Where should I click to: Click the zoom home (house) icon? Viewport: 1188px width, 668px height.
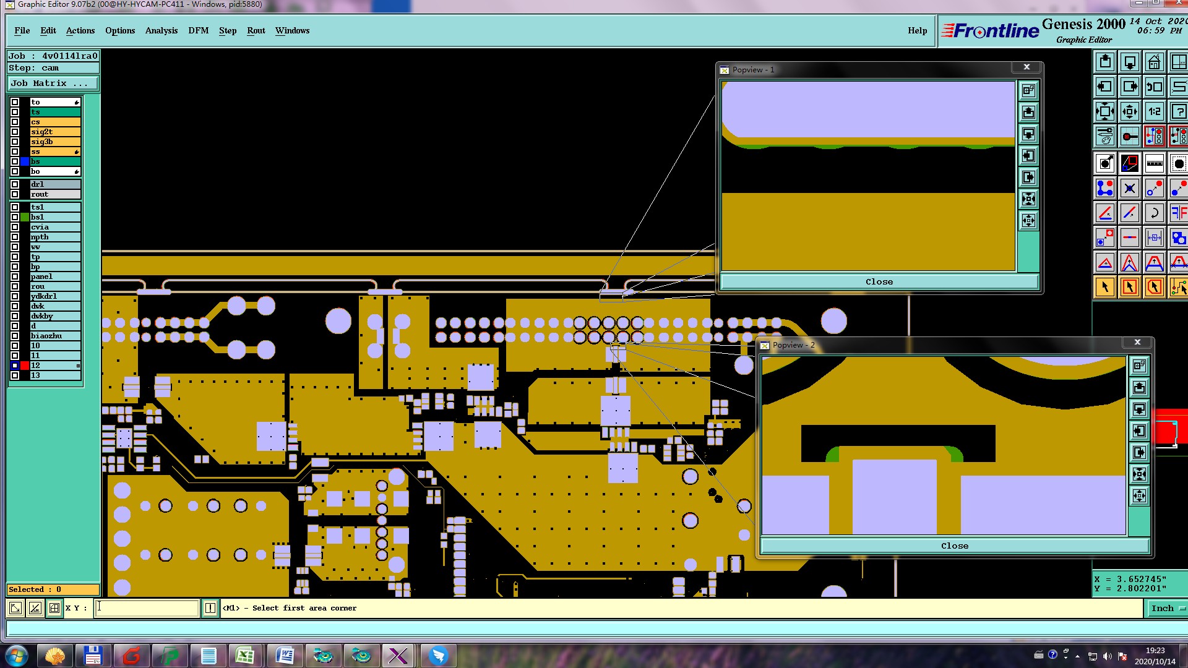coord(1154,62)
